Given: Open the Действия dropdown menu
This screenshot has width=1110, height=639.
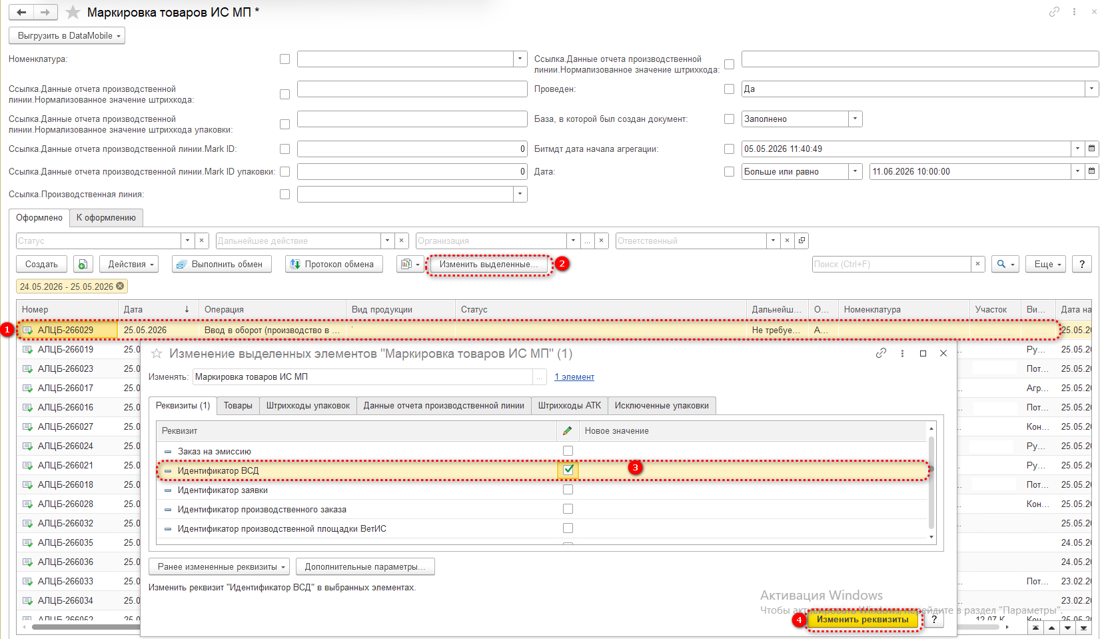Looking at the screenshot, I should click(x=130, y=265).
